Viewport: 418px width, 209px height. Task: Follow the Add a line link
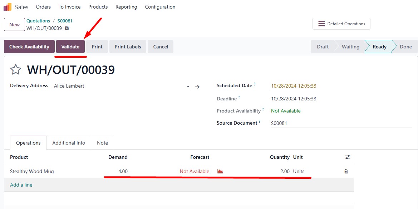tap(21, 185)
